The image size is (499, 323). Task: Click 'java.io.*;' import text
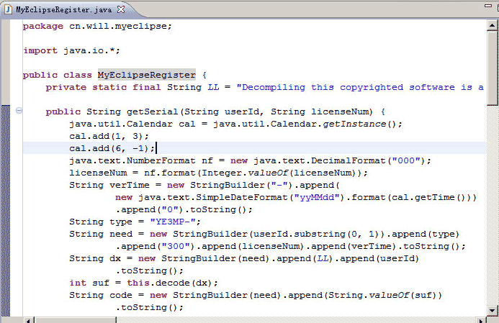[91, 50]
